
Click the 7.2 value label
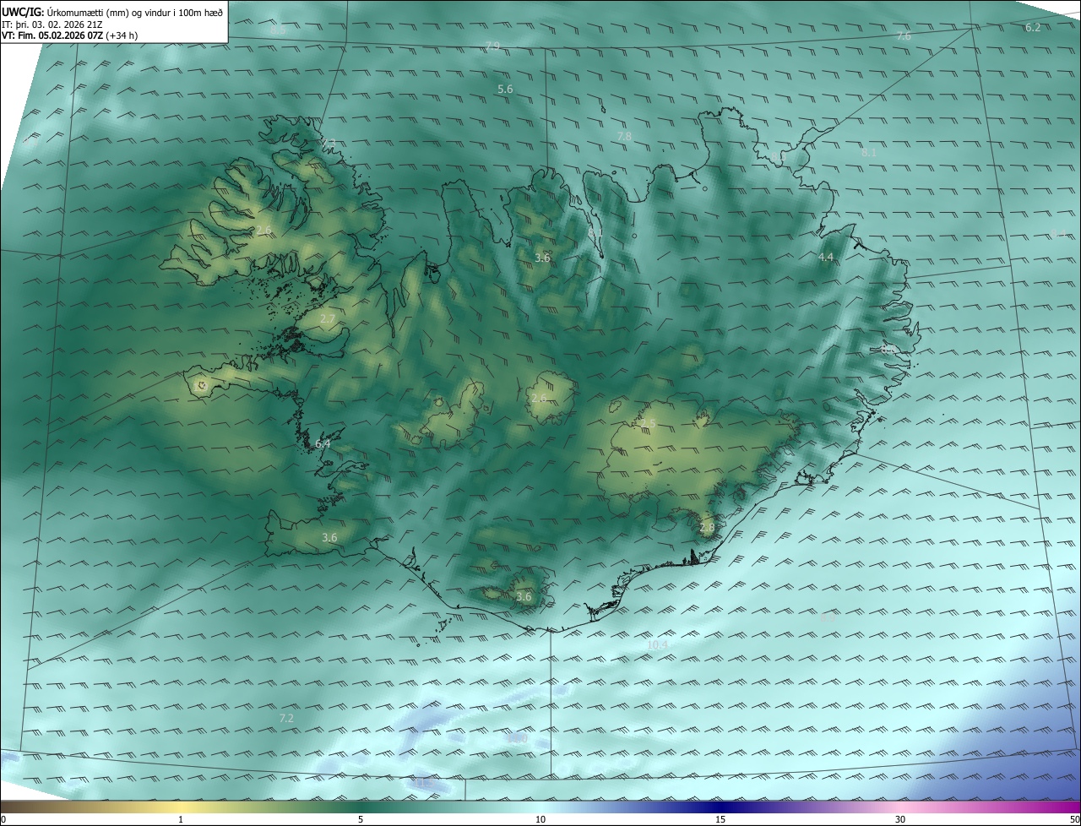[x=286, y=718]
